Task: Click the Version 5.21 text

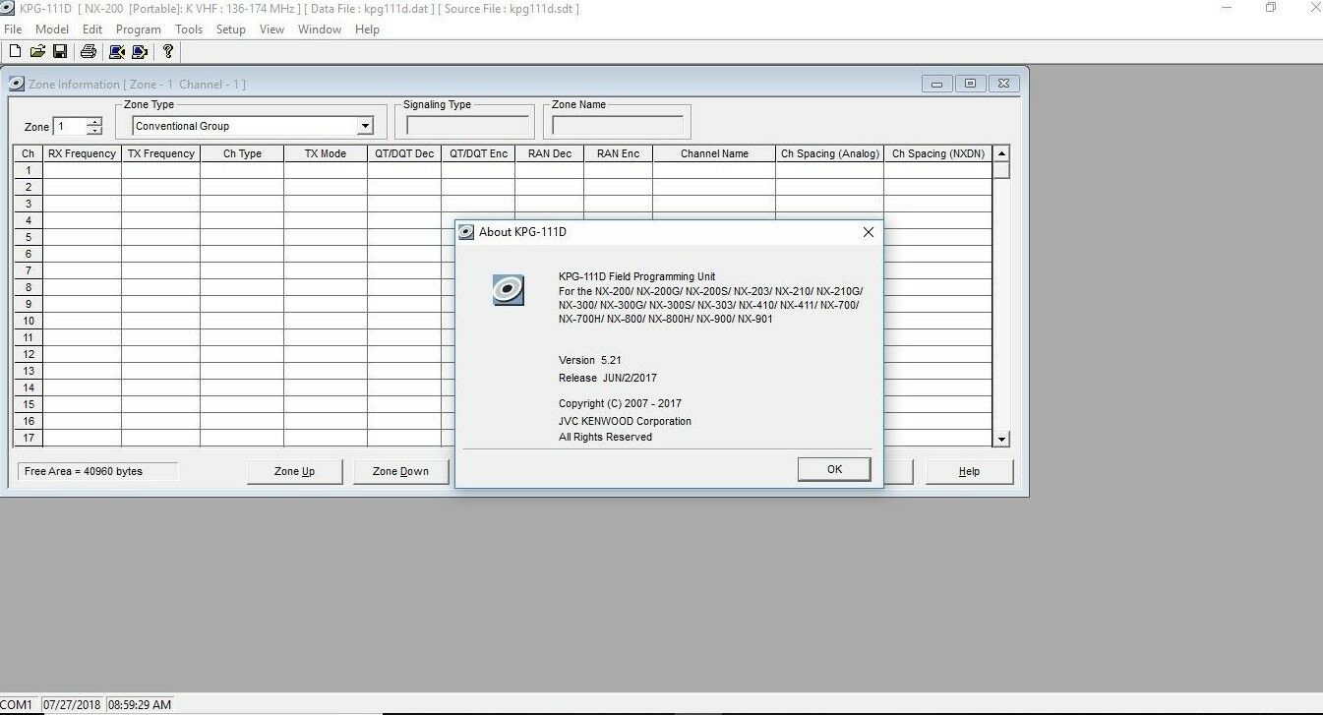Action: pos(590,360)
